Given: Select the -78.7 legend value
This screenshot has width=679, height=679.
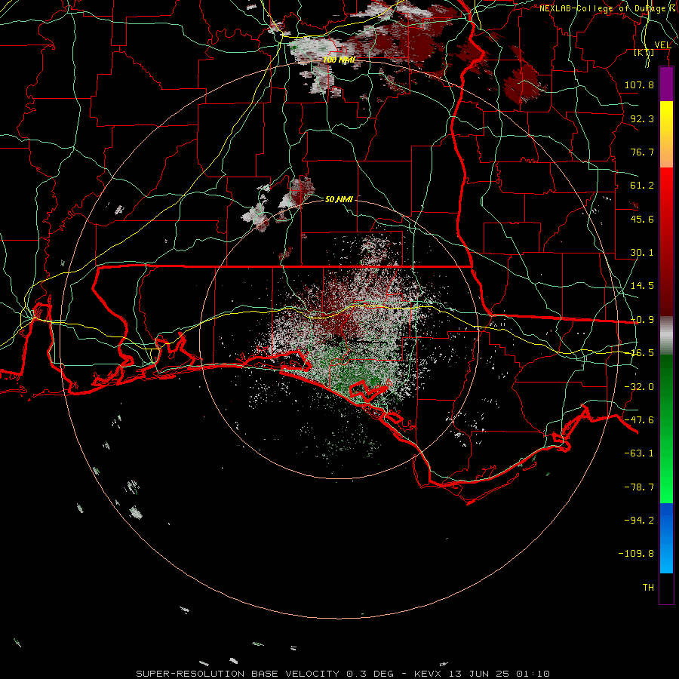Looking at the screenshot, I should (639, 487).
